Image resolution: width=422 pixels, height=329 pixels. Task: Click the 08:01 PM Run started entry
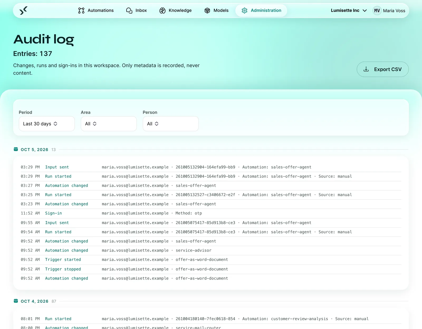[211, 319]
